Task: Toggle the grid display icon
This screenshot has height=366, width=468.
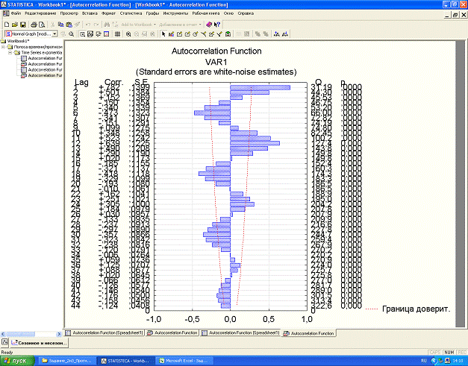Action: (118, 34)
